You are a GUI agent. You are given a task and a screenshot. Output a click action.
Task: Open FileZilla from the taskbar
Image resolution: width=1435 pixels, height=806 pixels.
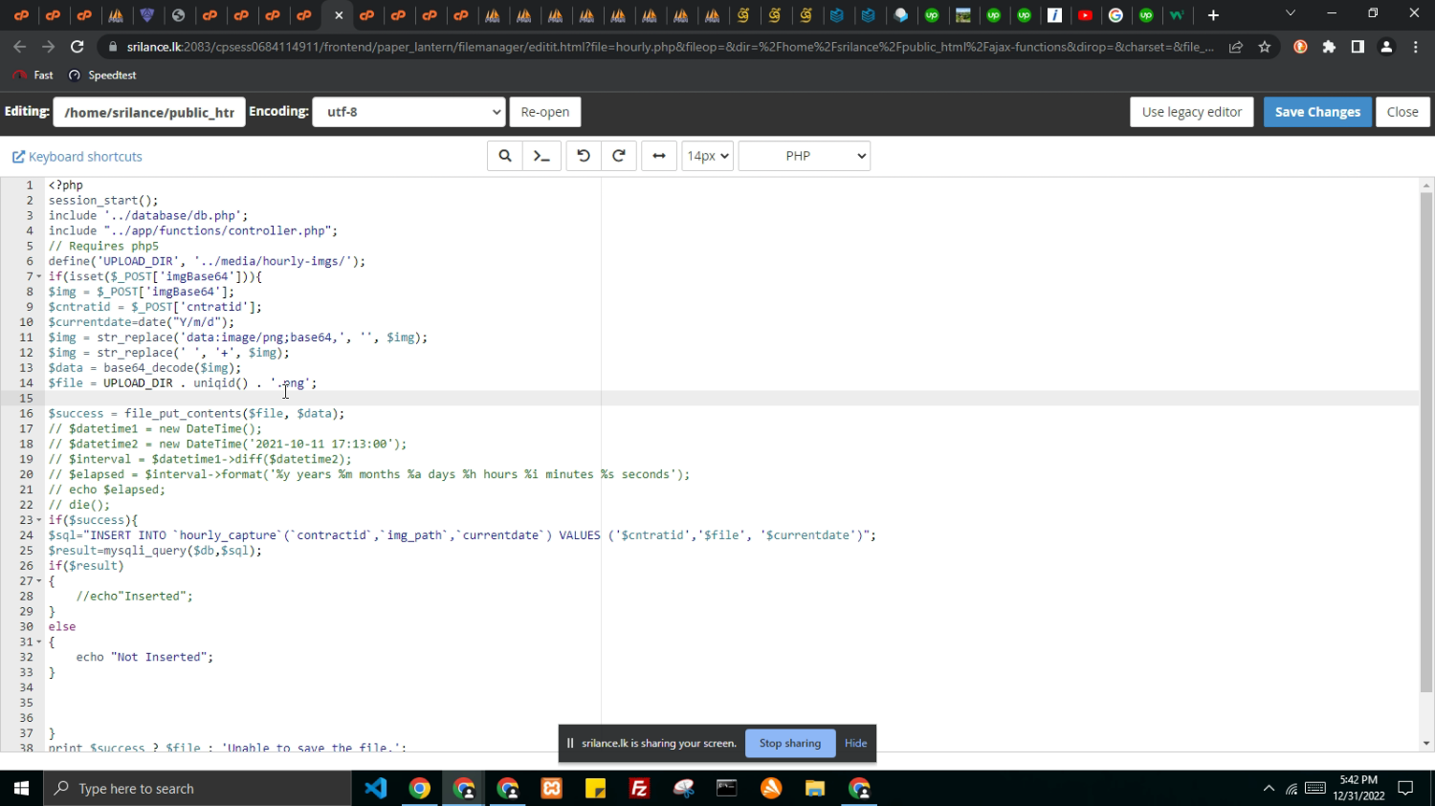tap(640, 789)
